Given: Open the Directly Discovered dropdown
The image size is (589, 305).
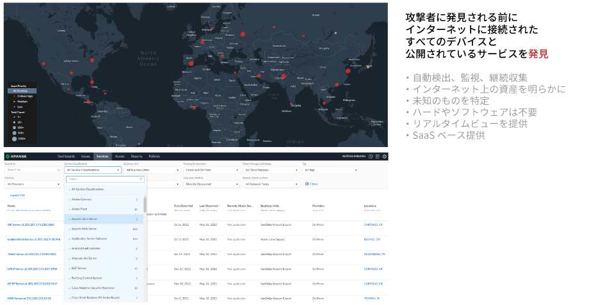Looking at the screenshot, I should [x=211, y=184].
